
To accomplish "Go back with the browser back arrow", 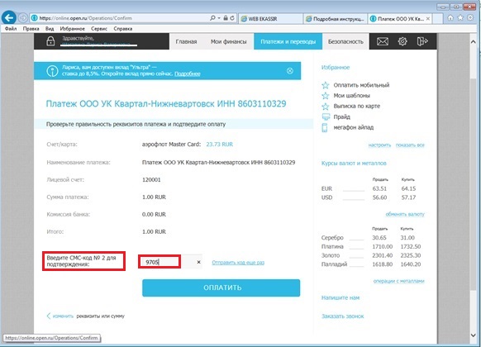I will click(8, 18).
